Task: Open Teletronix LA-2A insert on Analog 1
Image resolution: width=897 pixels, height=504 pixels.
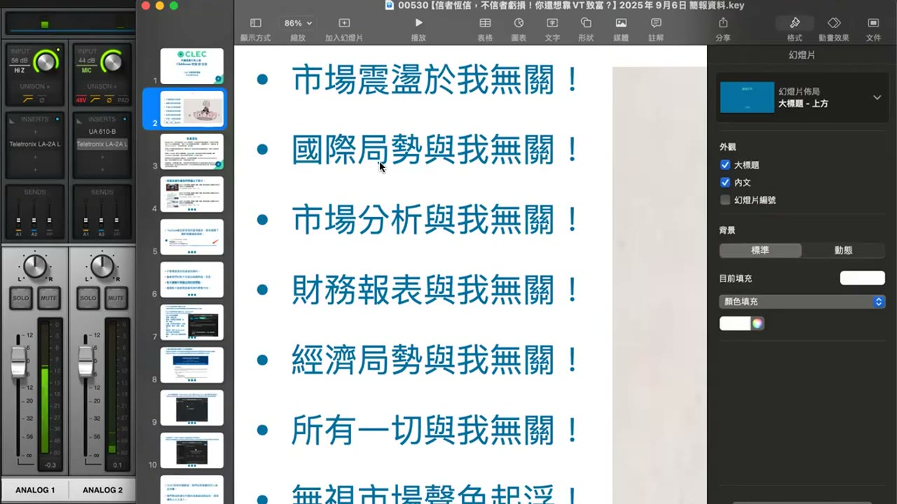Action: (35, 144)
